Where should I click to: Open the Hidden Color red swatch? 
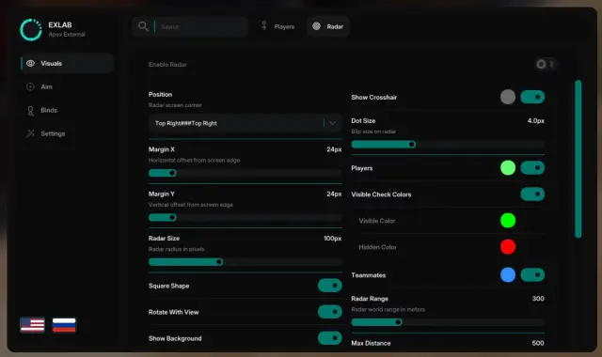click(508, 246)
